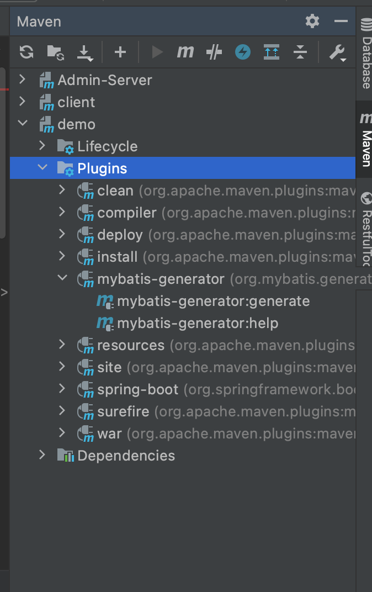This screenshot has width=372, height=592.
Task: Click the demo Maven module icon
Action: (x=47, y=125)
